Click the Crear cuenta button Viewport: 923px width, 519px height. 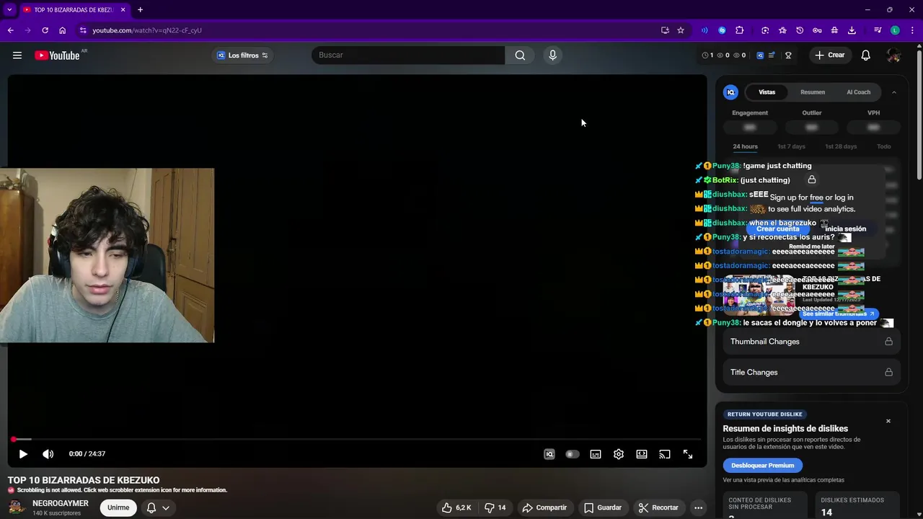pyautogui.click(x=777, y=229)
